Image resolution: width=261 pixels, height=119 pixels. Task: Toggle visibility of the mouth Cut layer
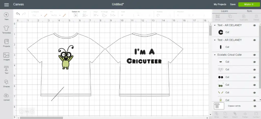point(254,62)
